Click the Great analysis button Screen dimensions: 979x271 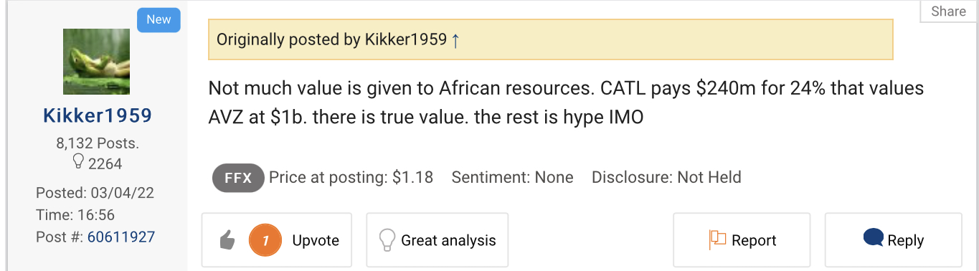[x=437, y=240]
